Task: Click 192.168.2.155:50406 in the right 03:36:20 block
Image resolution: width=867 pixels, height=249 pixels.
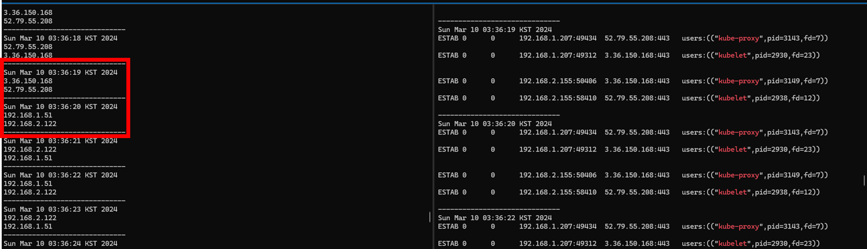Action: click(558, 175)
